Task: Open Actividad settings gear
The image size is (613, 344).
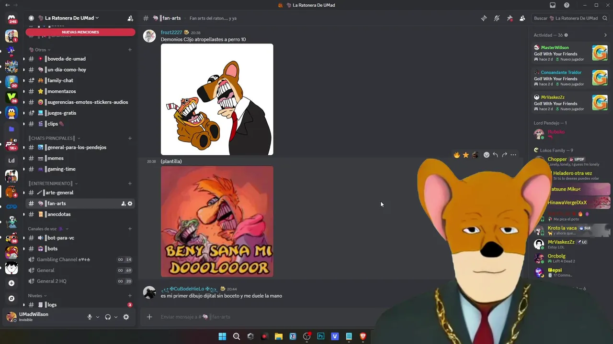Action: pyautogui.click(x=566, y=35)
